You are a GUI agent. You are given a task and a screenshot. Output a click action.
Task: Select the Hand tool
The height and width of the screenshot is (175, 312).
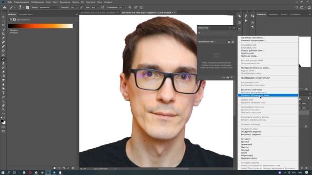coord(3,105)
